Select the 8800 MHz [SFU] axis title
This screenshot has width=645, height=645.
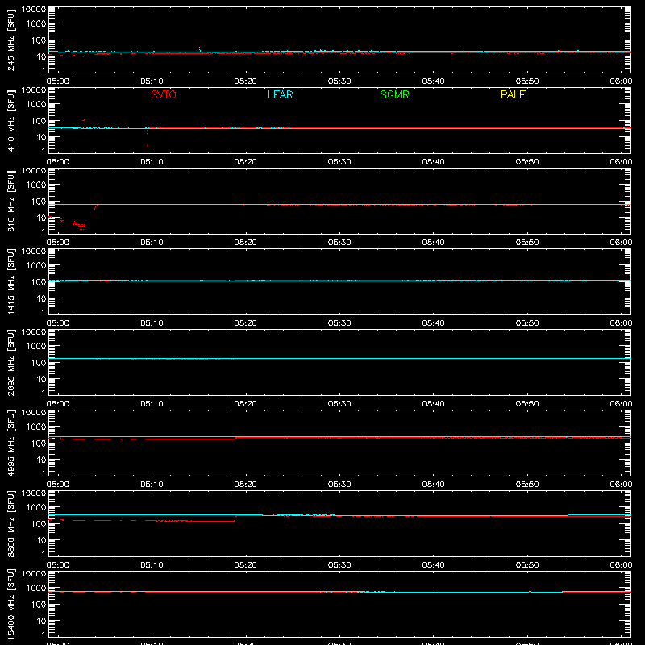tap(11, 523)
